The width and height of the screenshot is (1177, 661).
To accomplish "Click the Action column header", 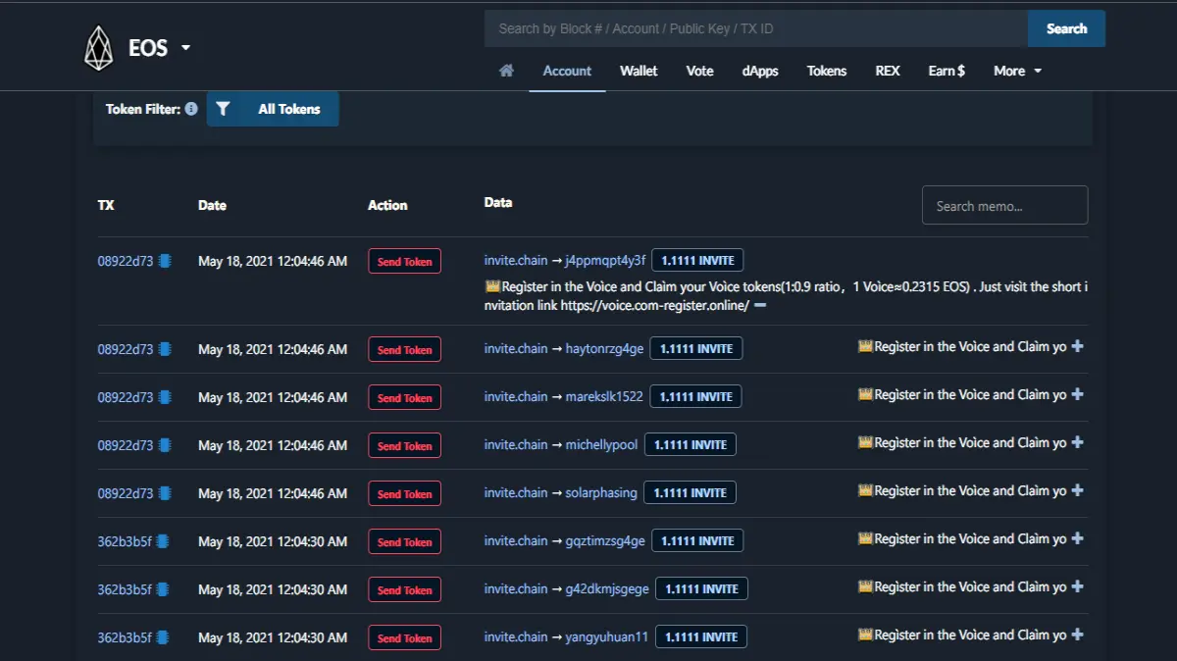I will (x=387, y=205).
